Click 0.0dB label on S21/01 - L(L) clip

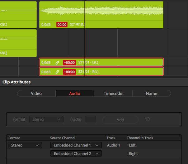click(46, 63)
